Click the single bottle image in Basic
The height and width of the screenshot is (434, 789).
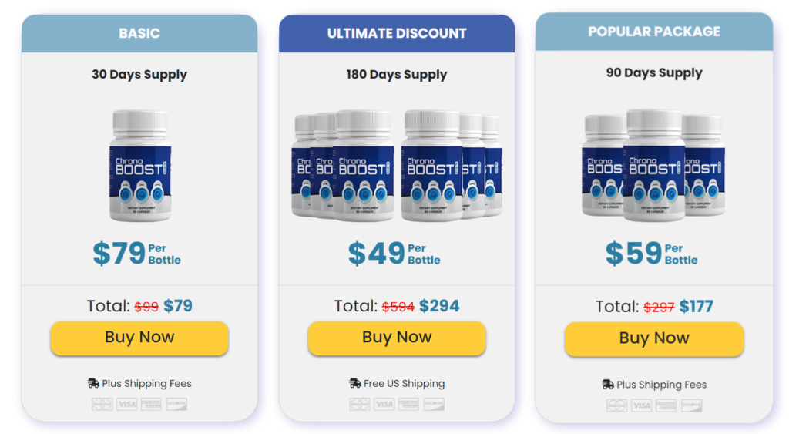click(139, 165)
